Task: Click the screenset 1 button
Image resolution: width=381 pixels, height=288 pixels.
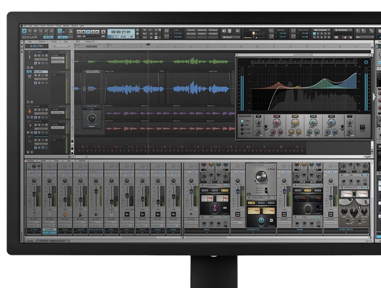Action: [315, 33]
